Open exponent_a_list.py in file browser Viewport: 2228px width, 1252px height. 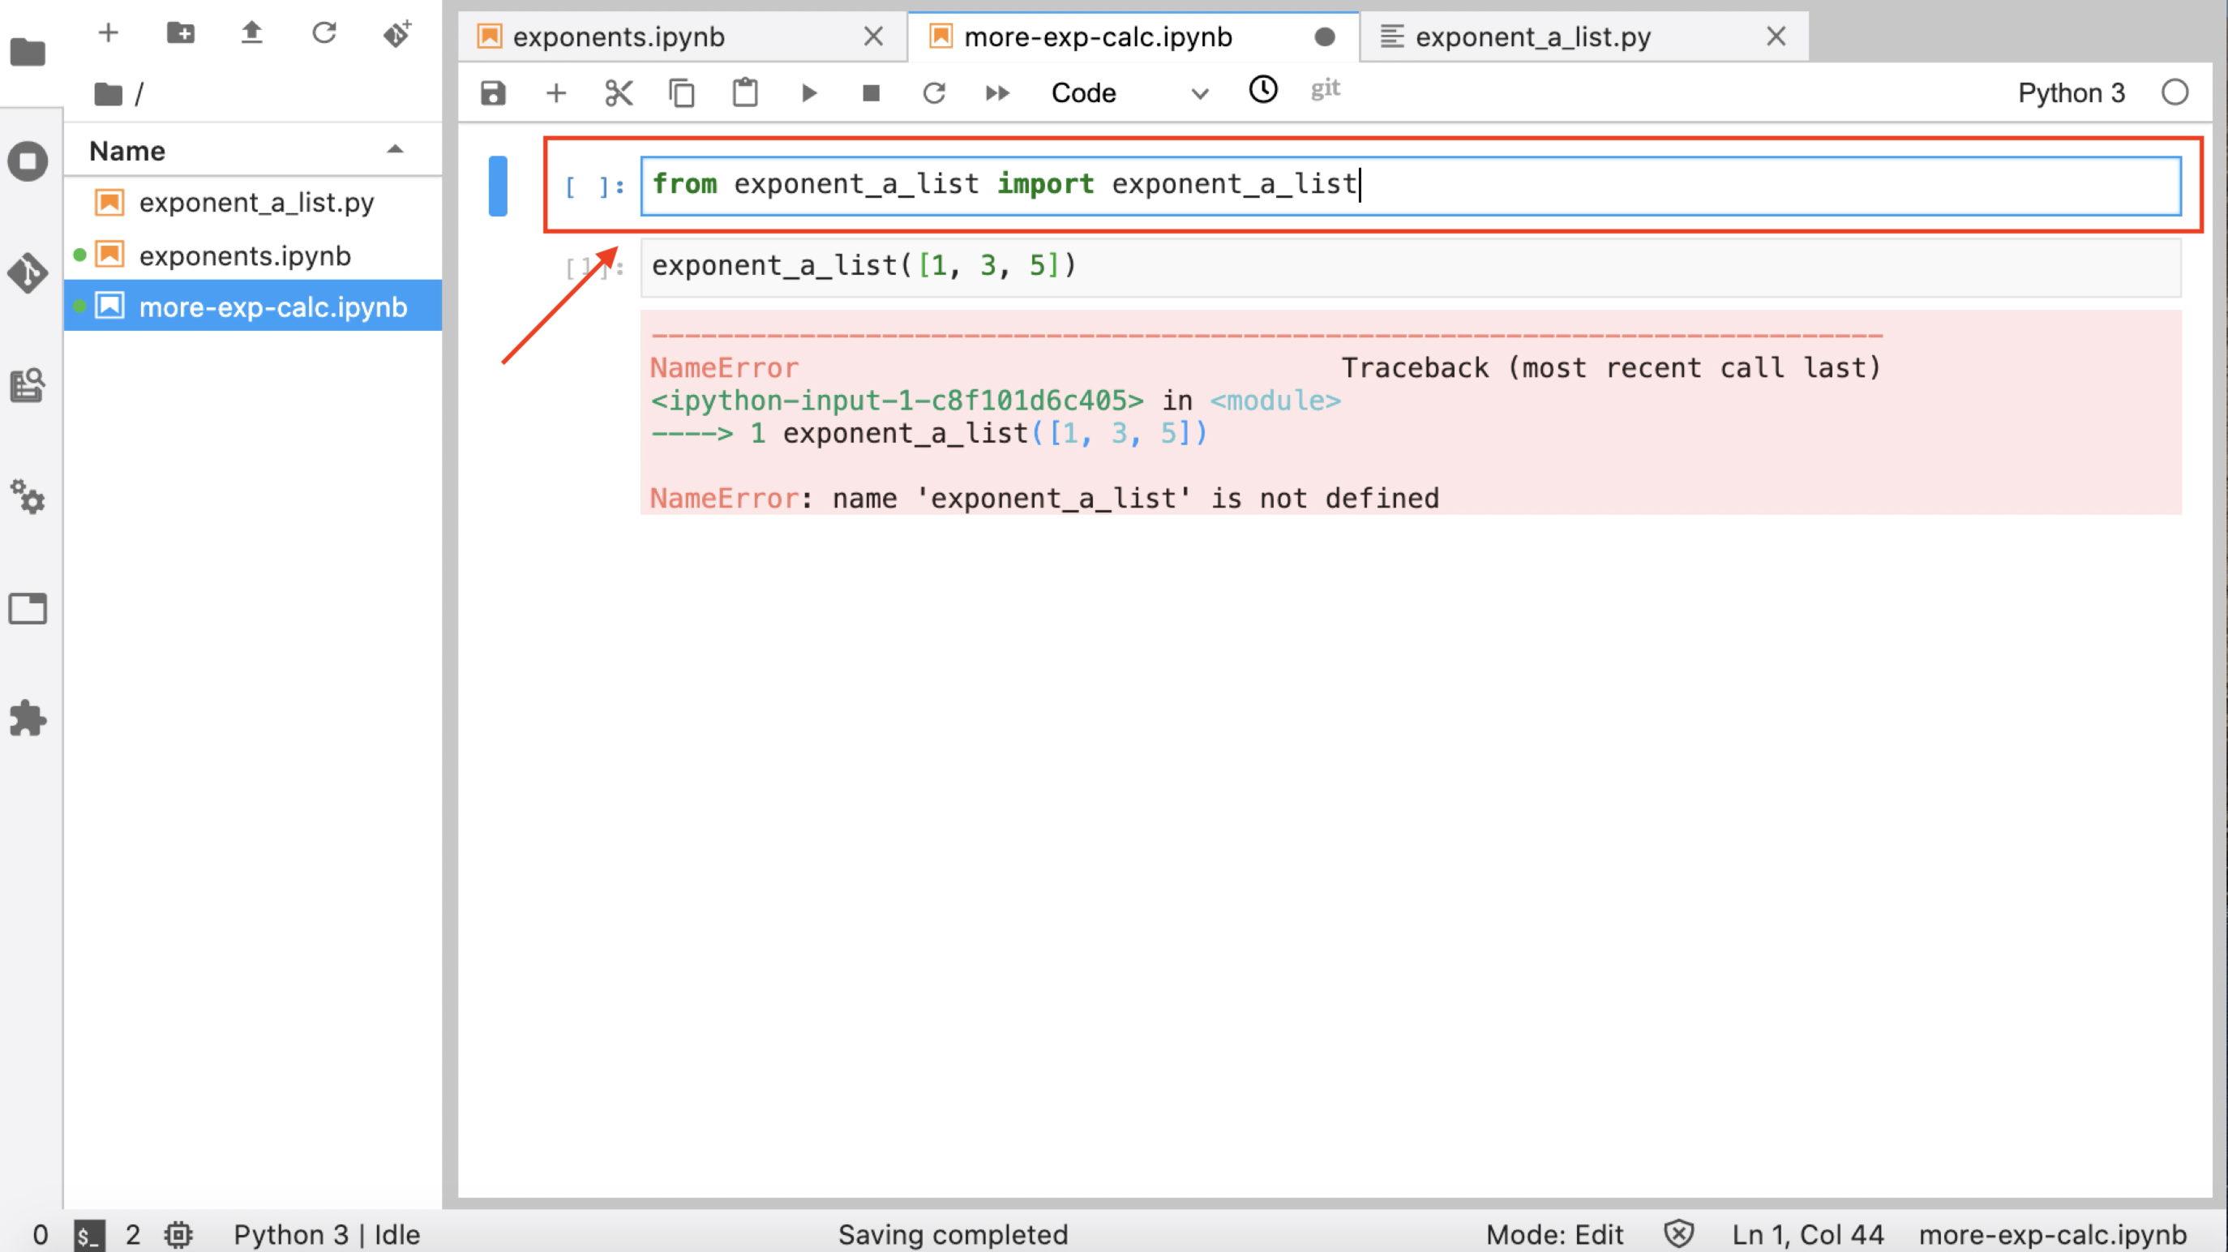point(256,203)
